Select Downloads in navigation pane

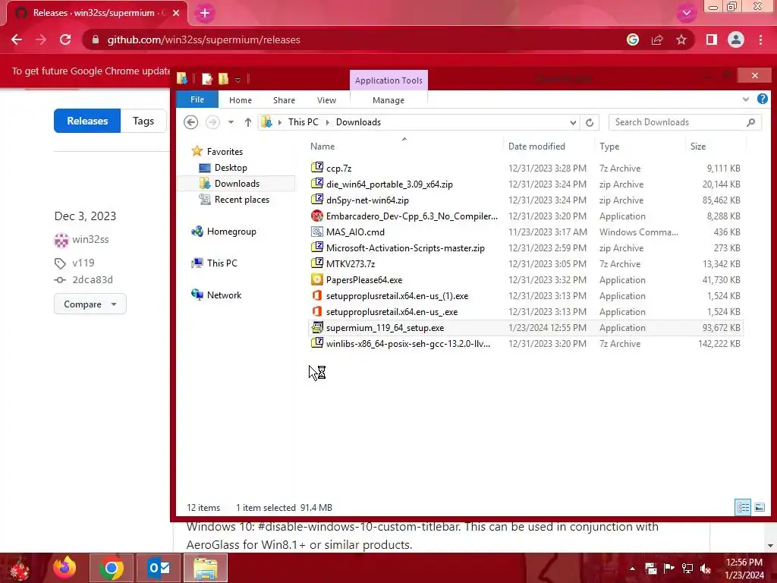[x=237, y=184]
